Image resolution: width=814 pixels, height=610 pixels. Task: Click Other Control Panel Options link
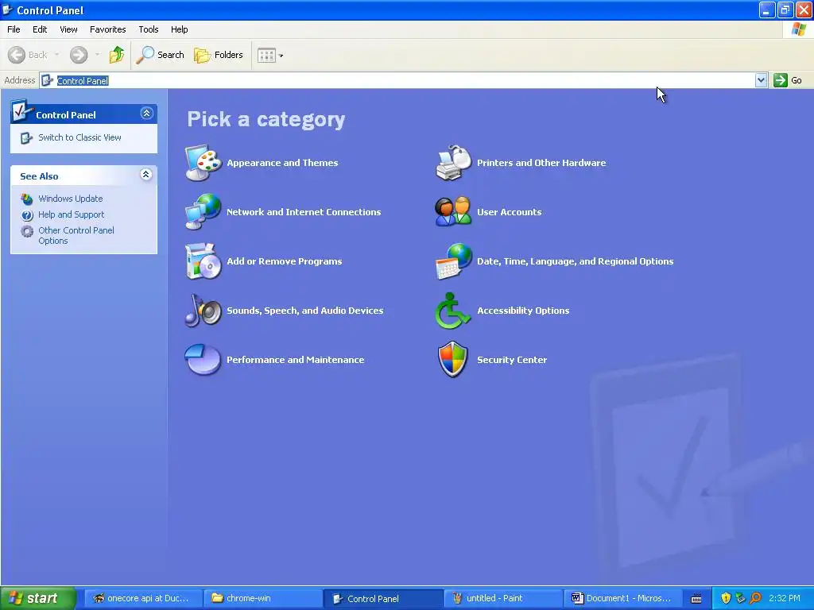pyautogui.click(x=76, y=235)
